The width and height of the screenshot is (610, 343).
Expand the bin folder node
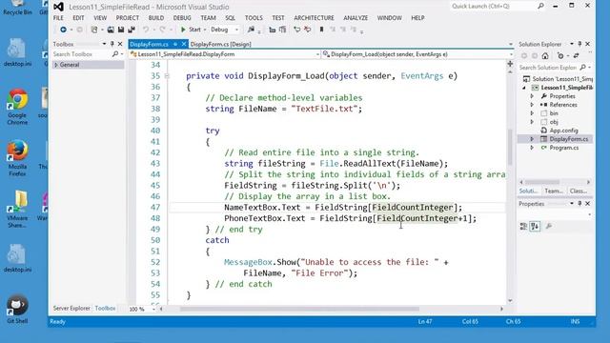532,113
